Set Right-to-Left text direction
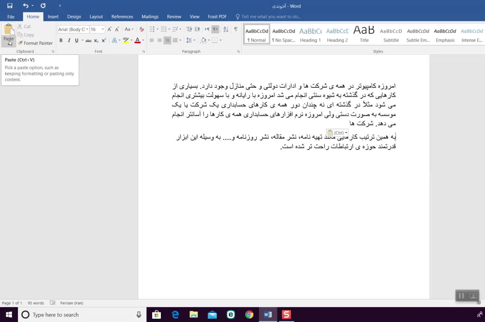The height and width of the screenshot is (322, 485). [215, 29]
